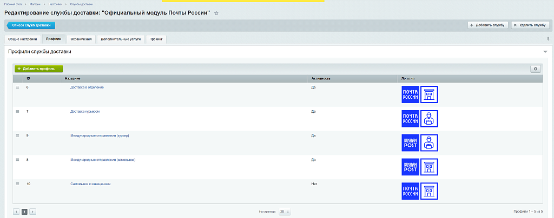
Task: Open Самовывоз с извещением profile link
Action: pos(90,184)
